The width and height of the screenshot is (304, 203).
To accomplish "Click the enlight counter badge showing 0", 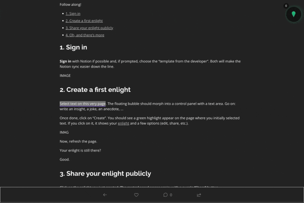I will (286, 6).
